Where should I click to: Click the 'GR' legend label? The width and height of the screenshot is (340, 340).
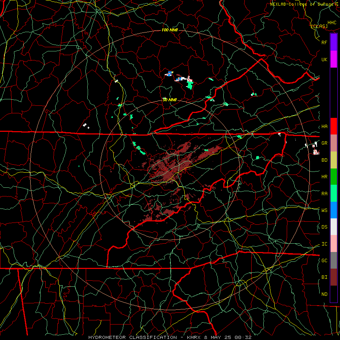coord(324,143)
